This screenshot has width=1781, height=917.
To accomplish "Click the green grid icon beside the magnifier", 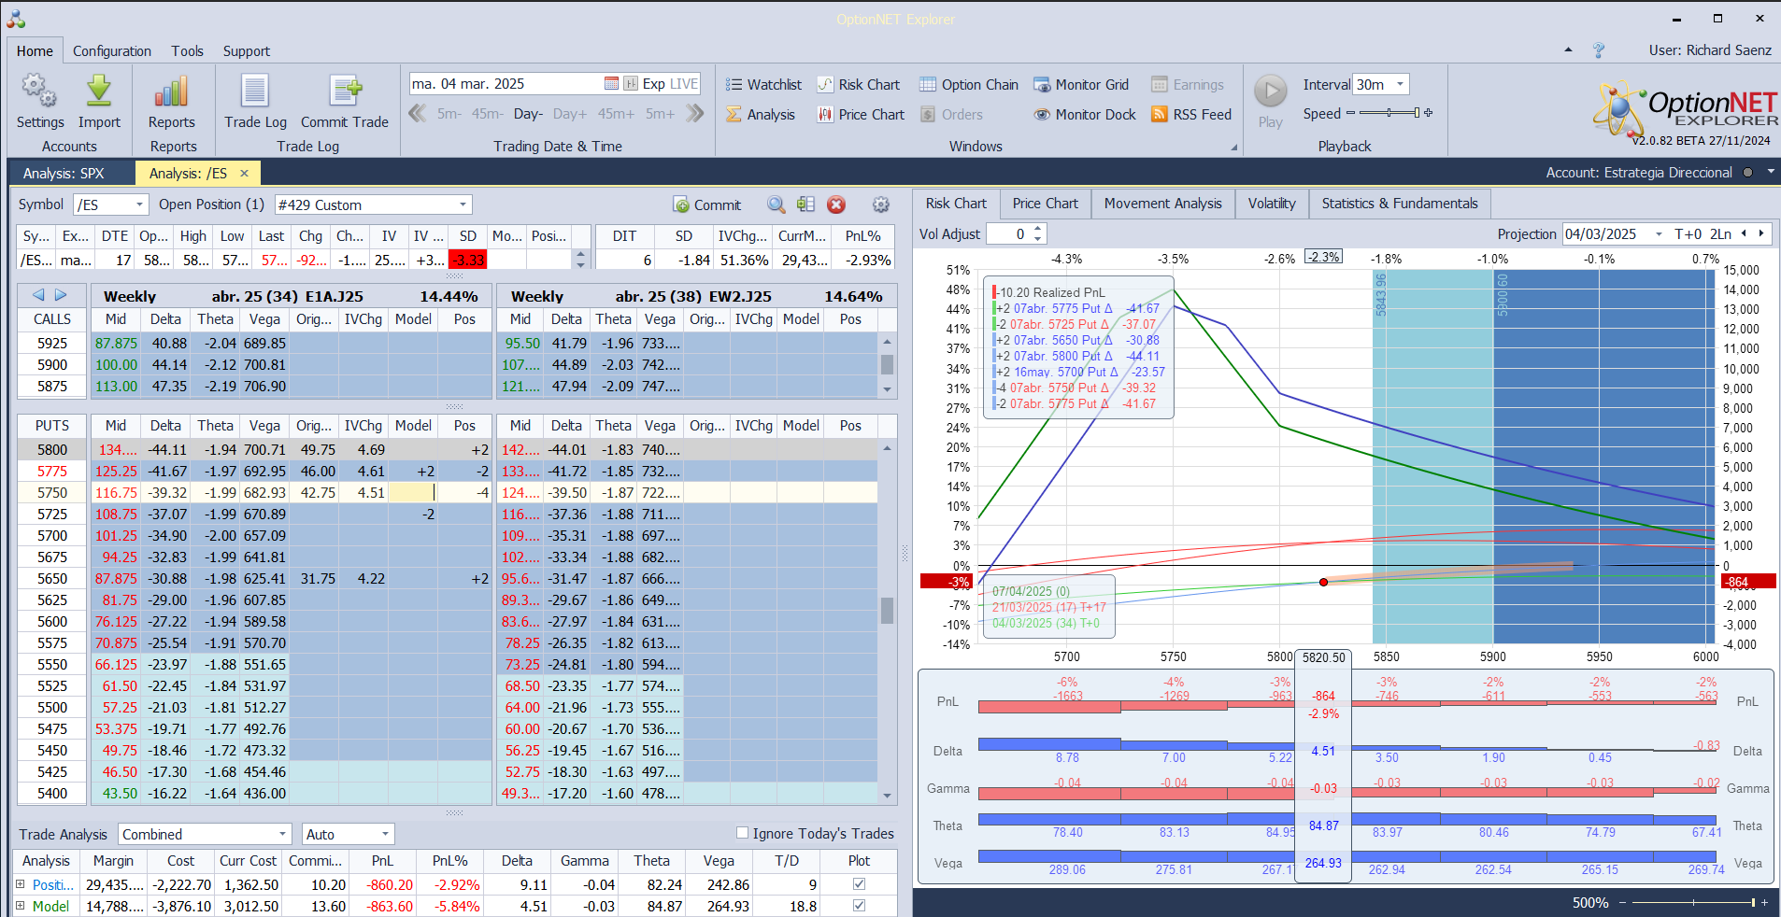I will coord(805,205).
